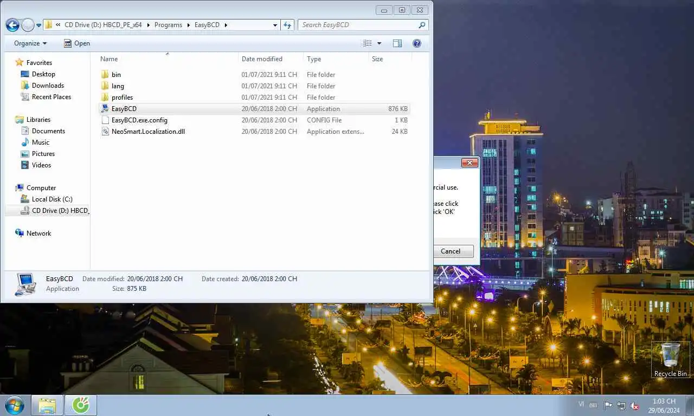Click the Refresh button beside address bar
Image resolution: width=694 pixels, height=416 pixels.
[x=287, y=25]
